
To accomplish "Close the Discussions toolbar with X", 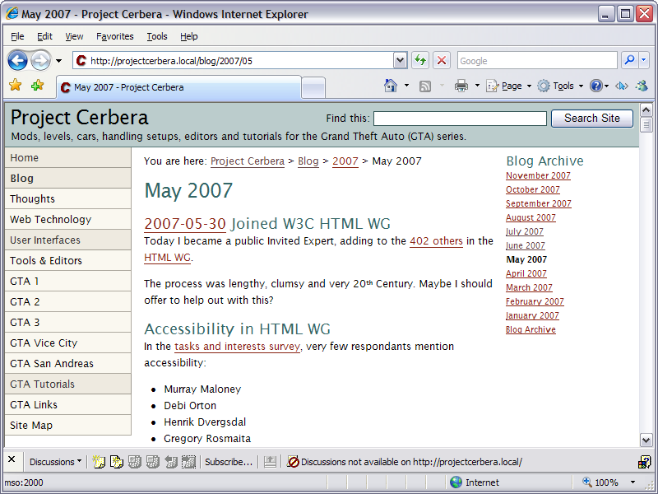I will (12, 461).
